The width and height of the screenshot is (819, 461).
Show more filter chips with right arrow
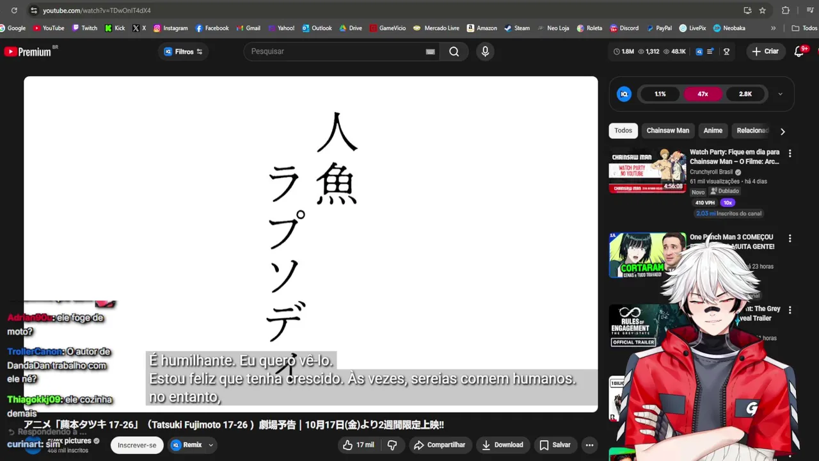(782, 131)
